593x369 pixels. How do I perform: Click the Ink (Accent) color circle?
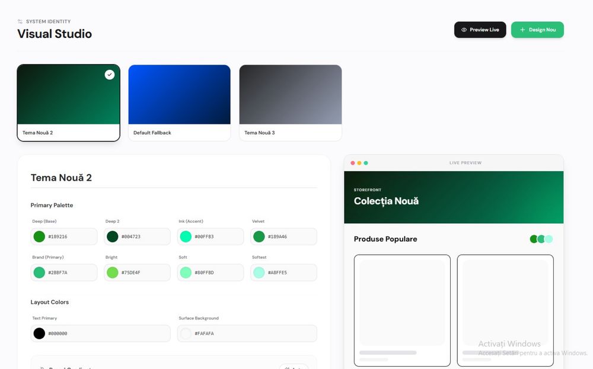pos(186,236)
